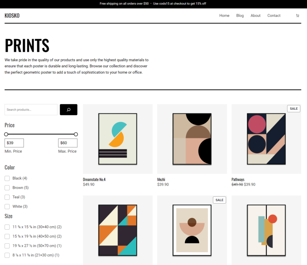Check the Teal color filter

click(7, 197)
